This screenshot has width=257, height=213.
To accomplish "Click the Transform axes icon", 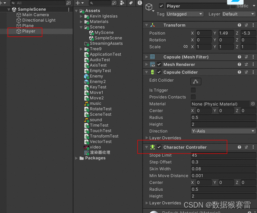I will (153, 25).
